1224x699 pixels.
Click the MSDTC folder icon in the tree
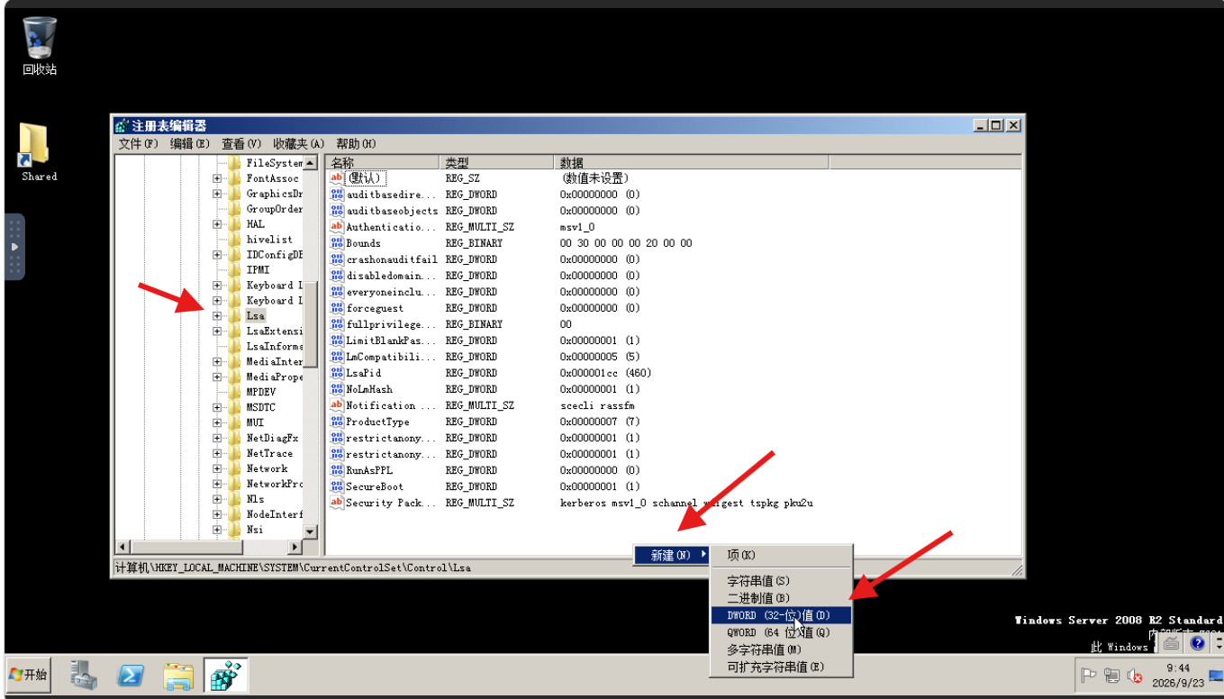[x=234, y=407]
